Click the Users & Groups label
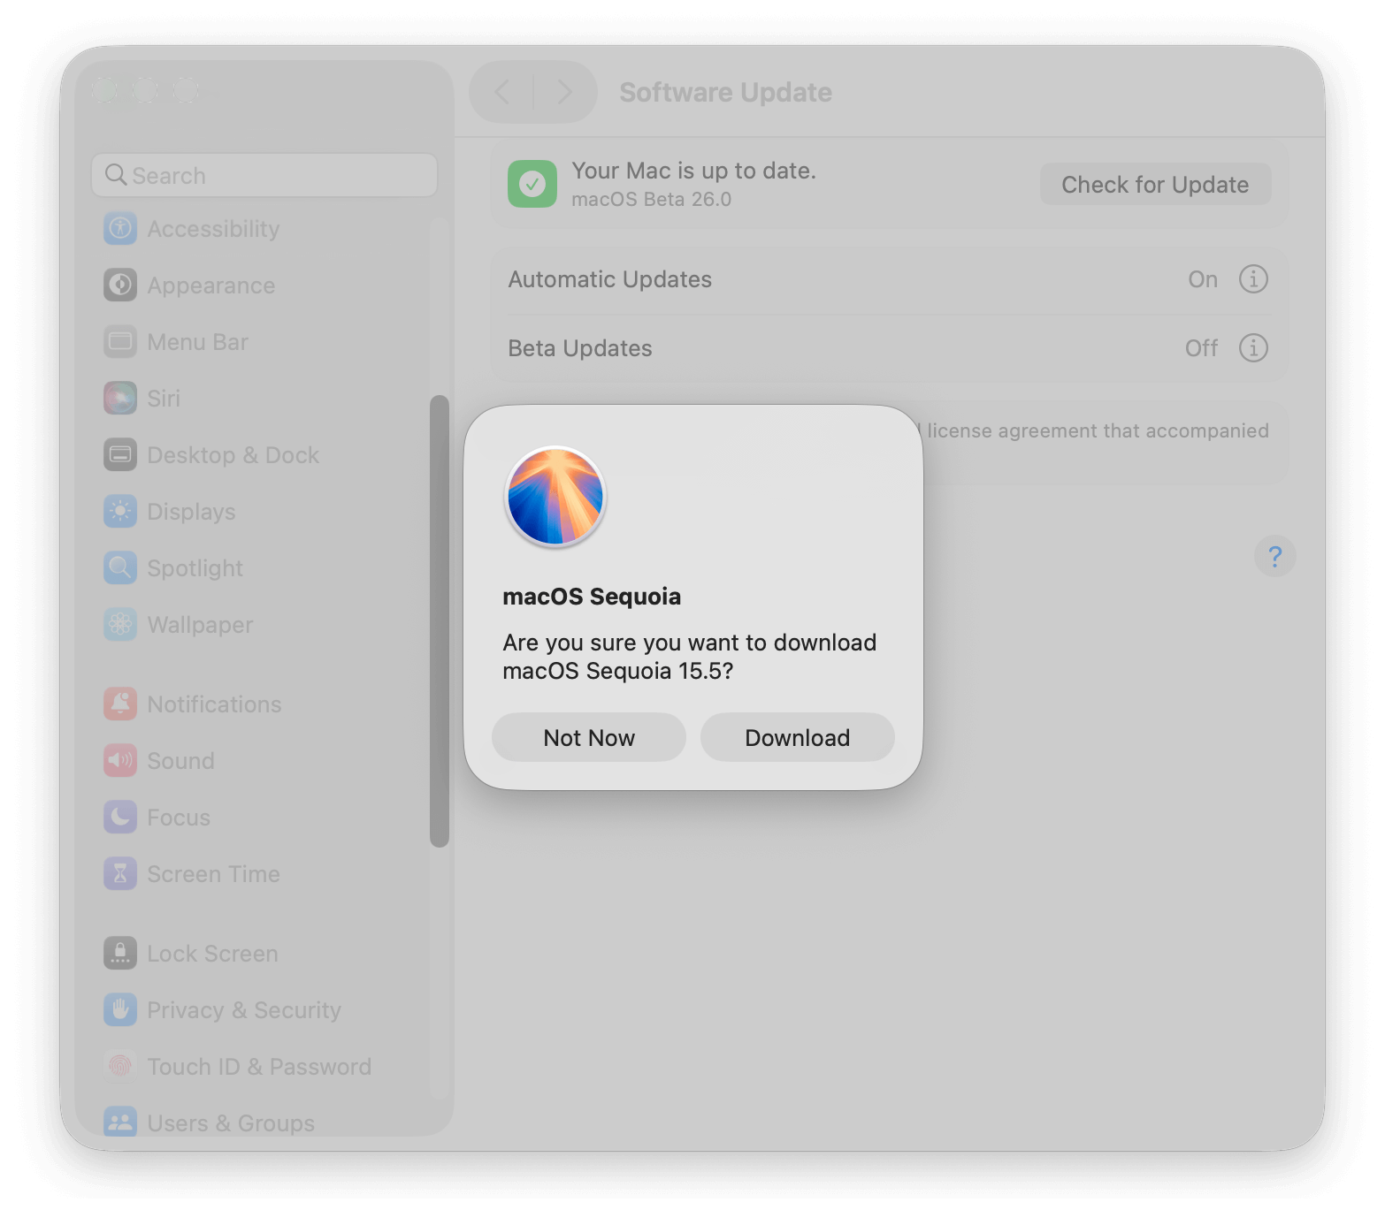Image resolution: width=1385 pixels, height=1225 pixels. pyautogui.click(x=231, y=1122)
